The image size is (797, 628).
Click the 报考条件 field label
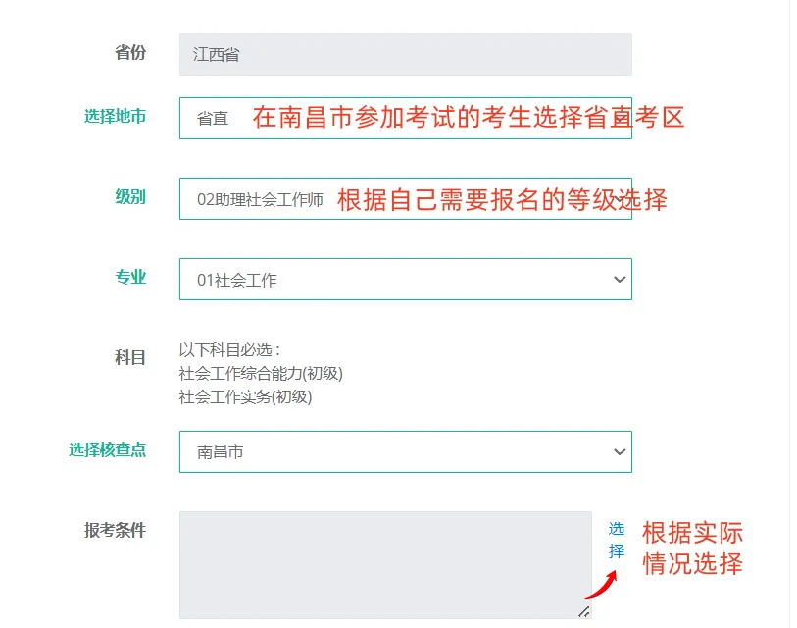click(x=115, y=530)
